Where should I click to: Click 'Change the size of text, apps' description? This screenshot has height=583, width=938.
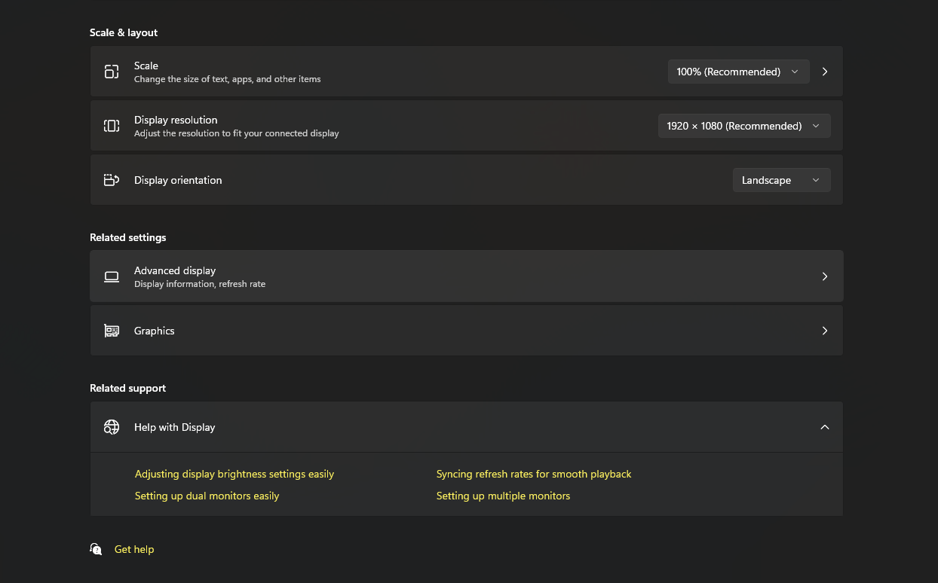click(228, 79)
